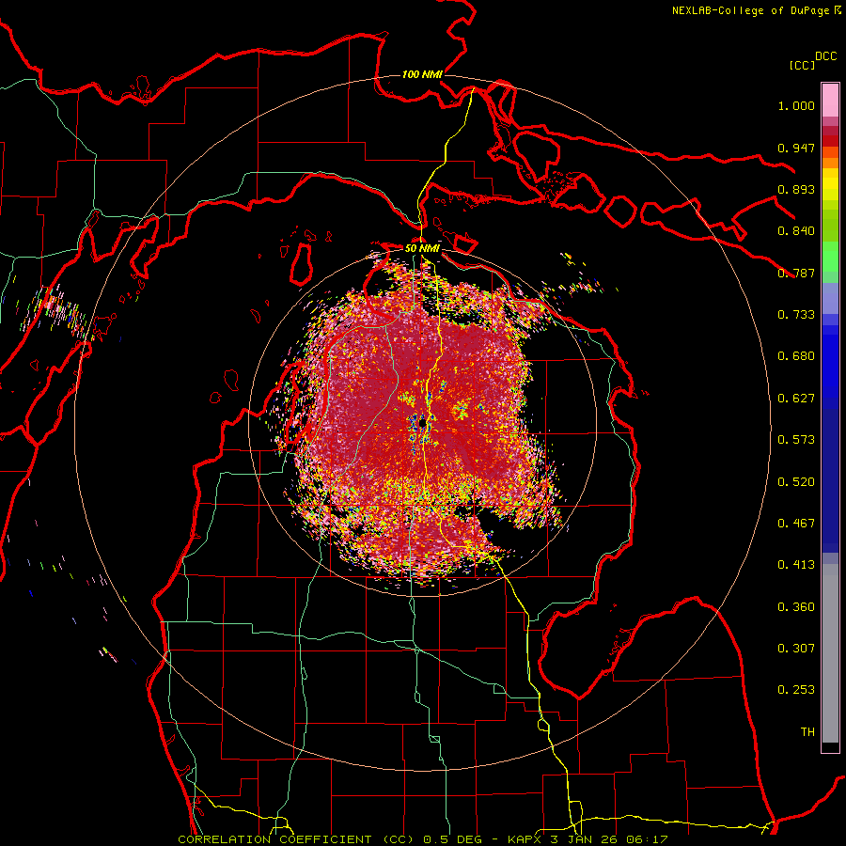Viewport: 846px width, 846px height.
Task: Pick the gray lower color bar segment
Action: [x=830, y=653]
